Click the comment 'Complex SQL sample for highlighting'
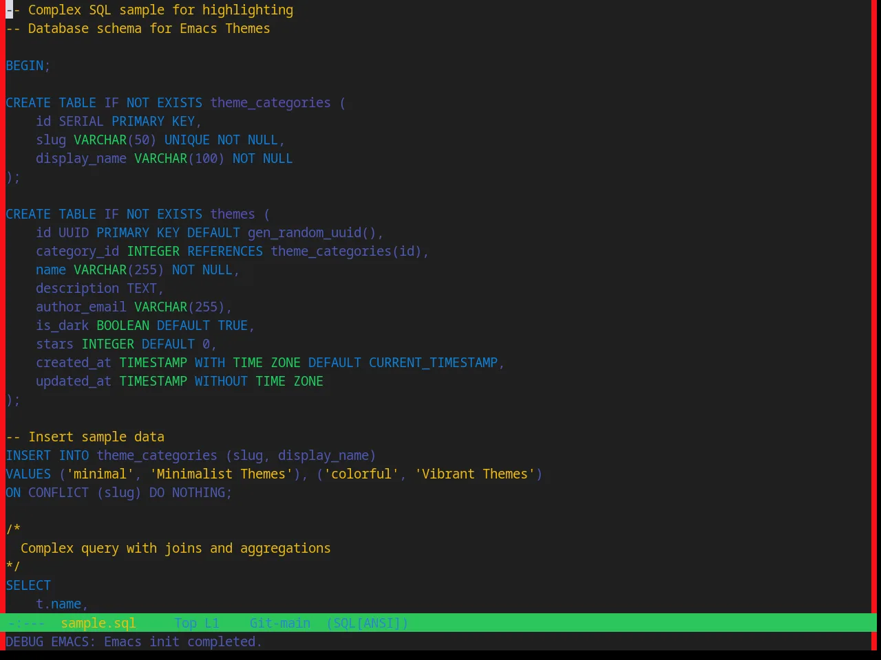 point(160,10)
